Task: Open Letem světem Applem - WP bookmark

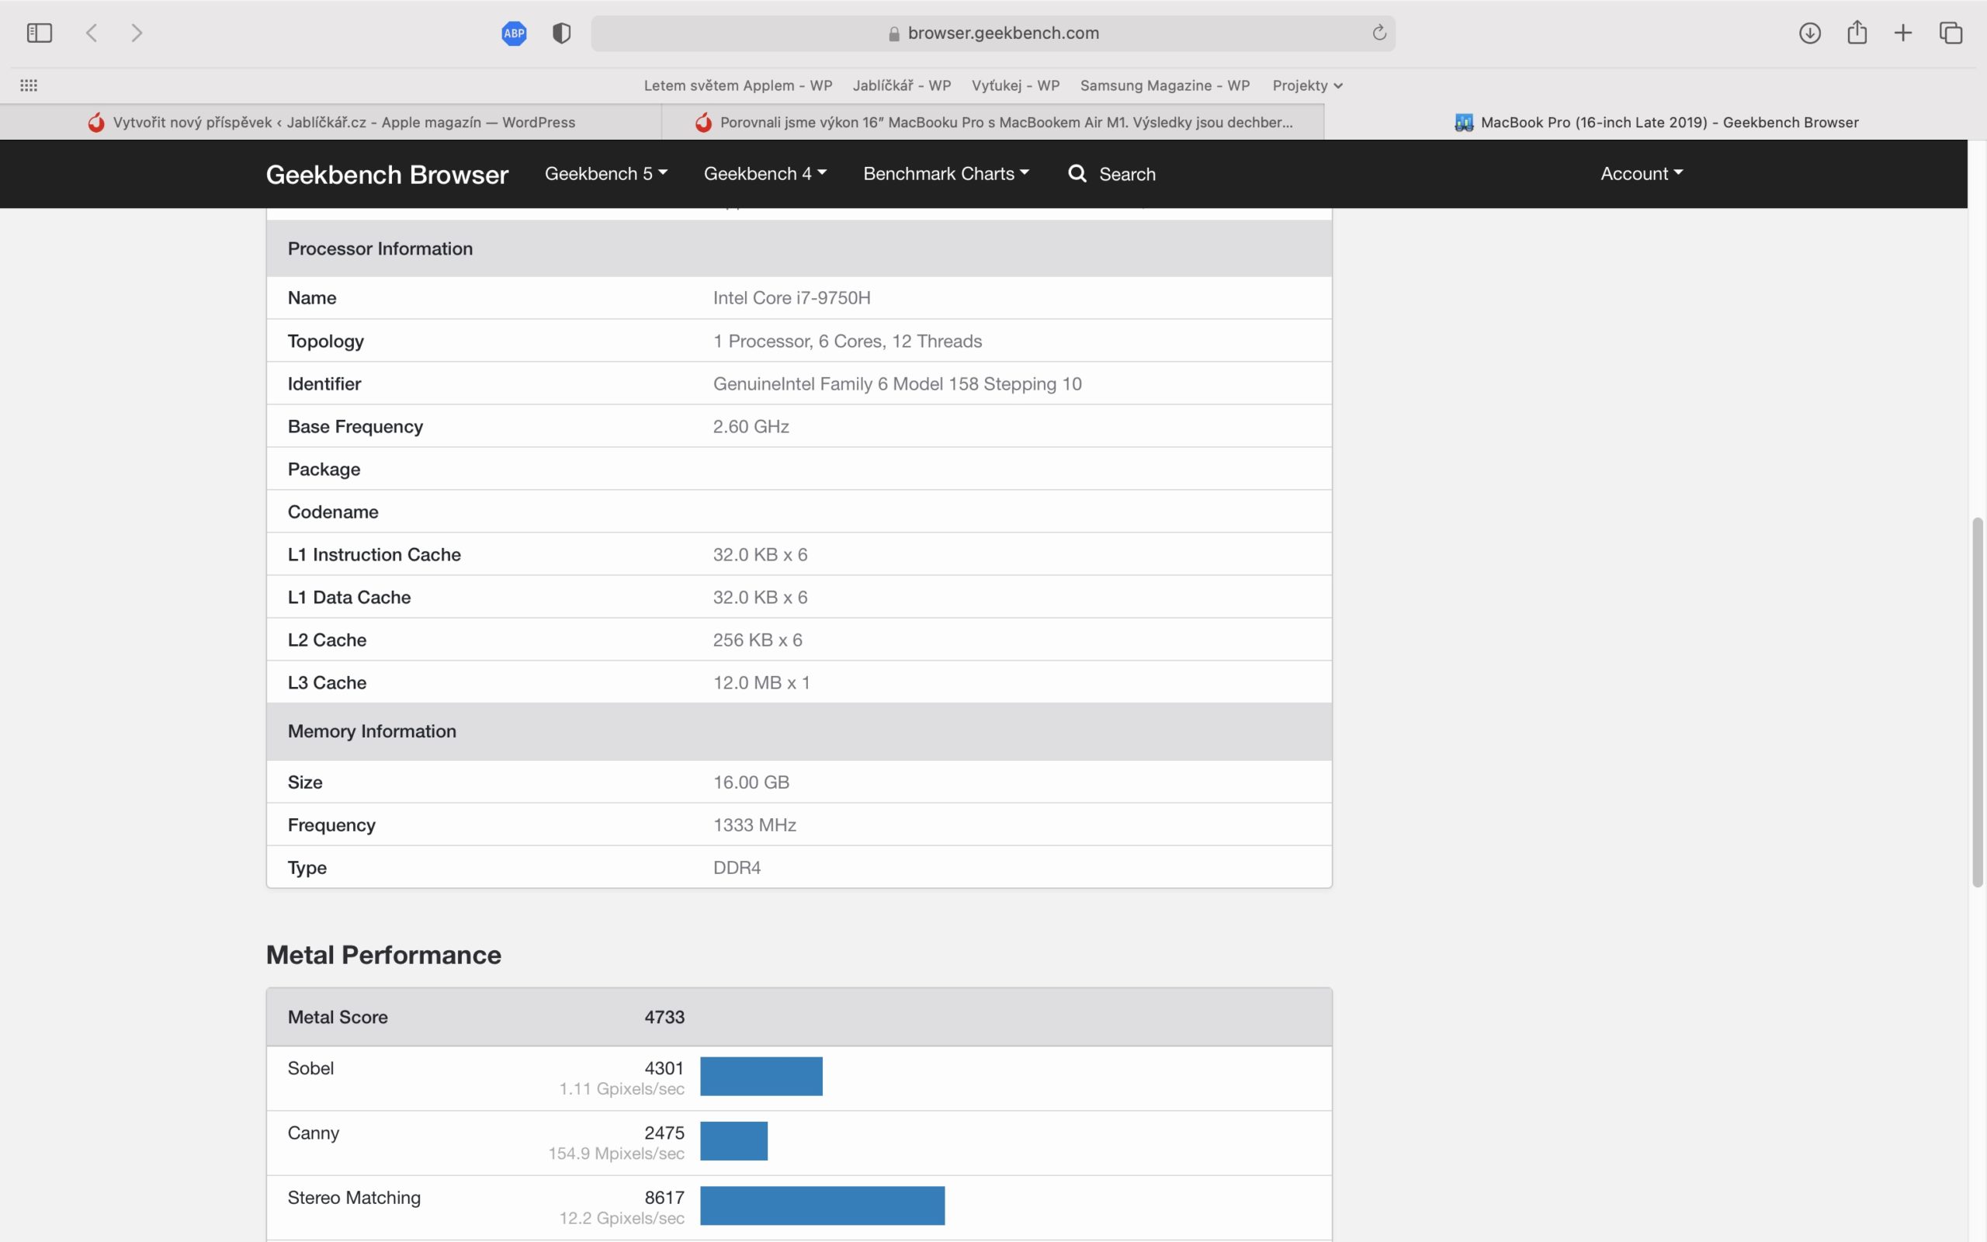Action: (x=738, y=85)
